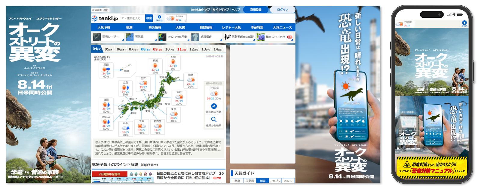Click the 金沢 weather icon
This screenshot has height=189, width=481.
[143, 83]
